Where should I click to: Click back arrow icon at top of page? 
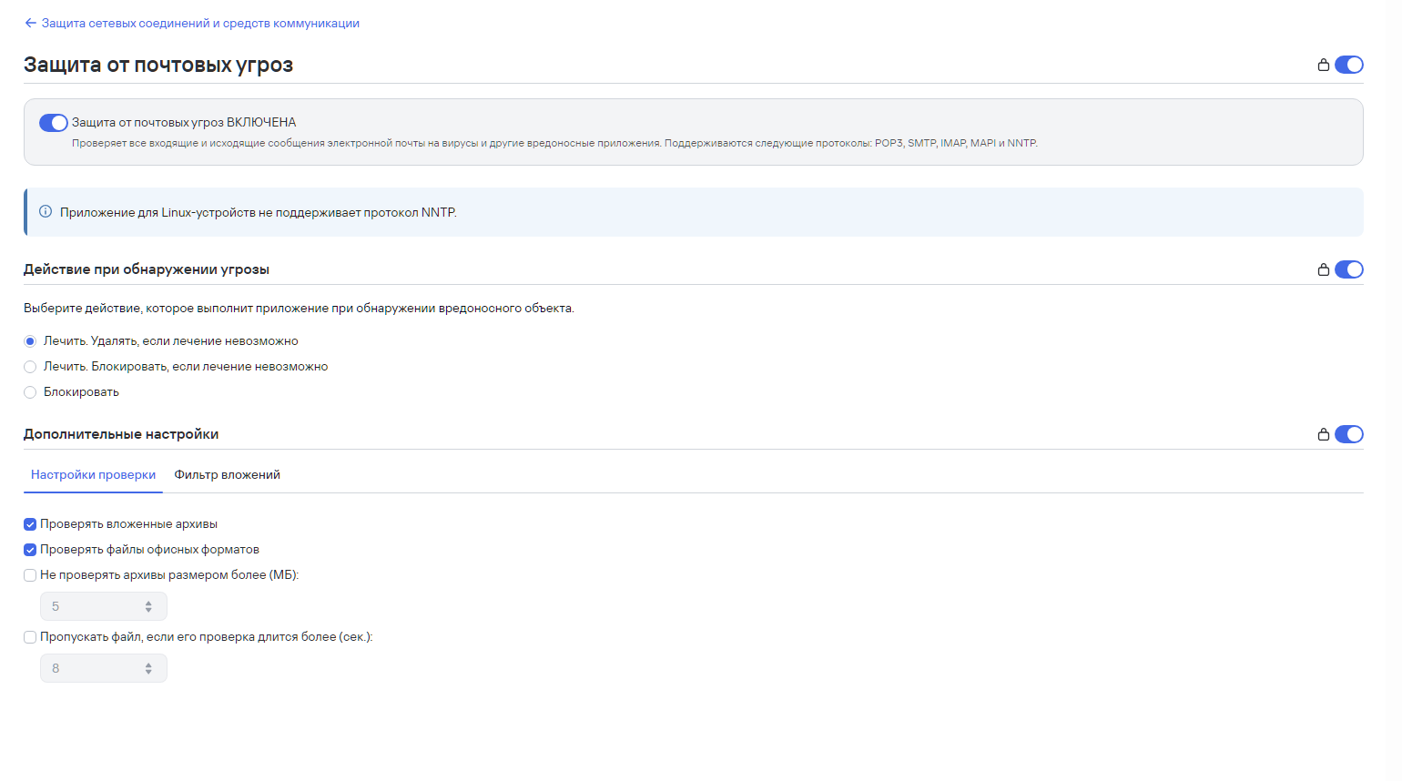point(31,24)
